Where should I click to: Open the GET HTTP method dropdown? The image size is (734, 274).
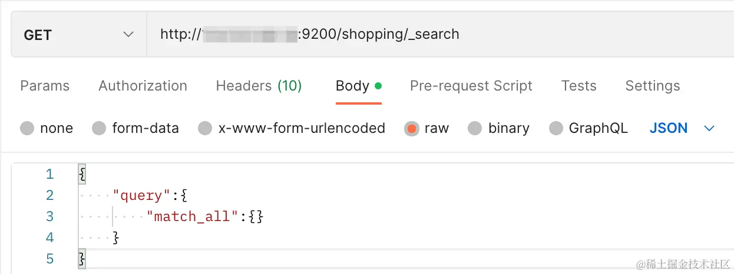[78, 35]
